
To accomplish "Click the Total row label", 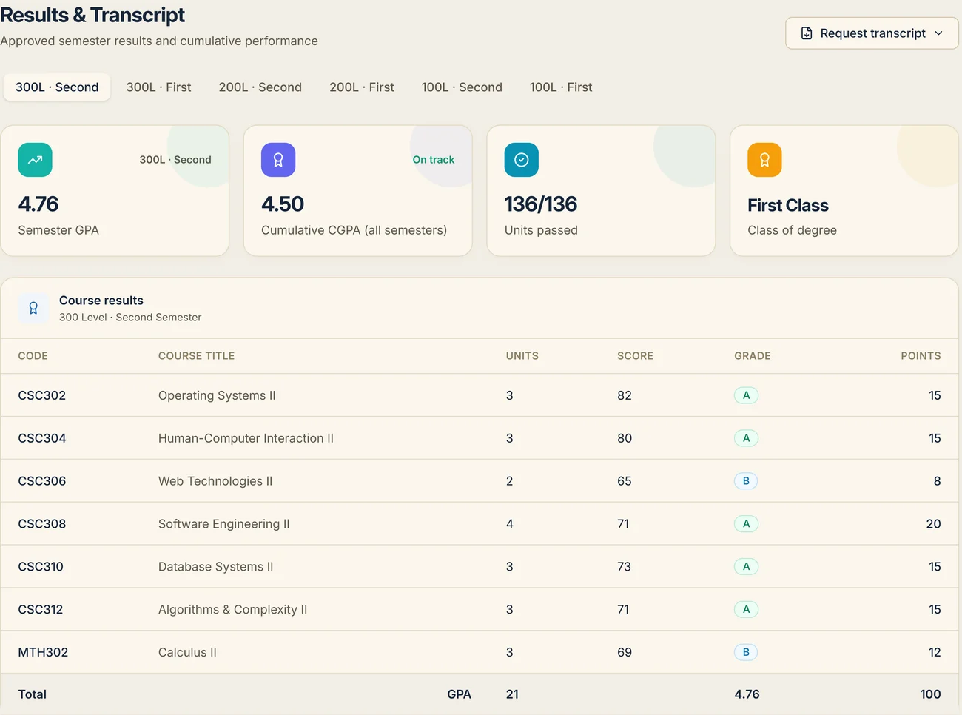I will (x=33, y=694).
